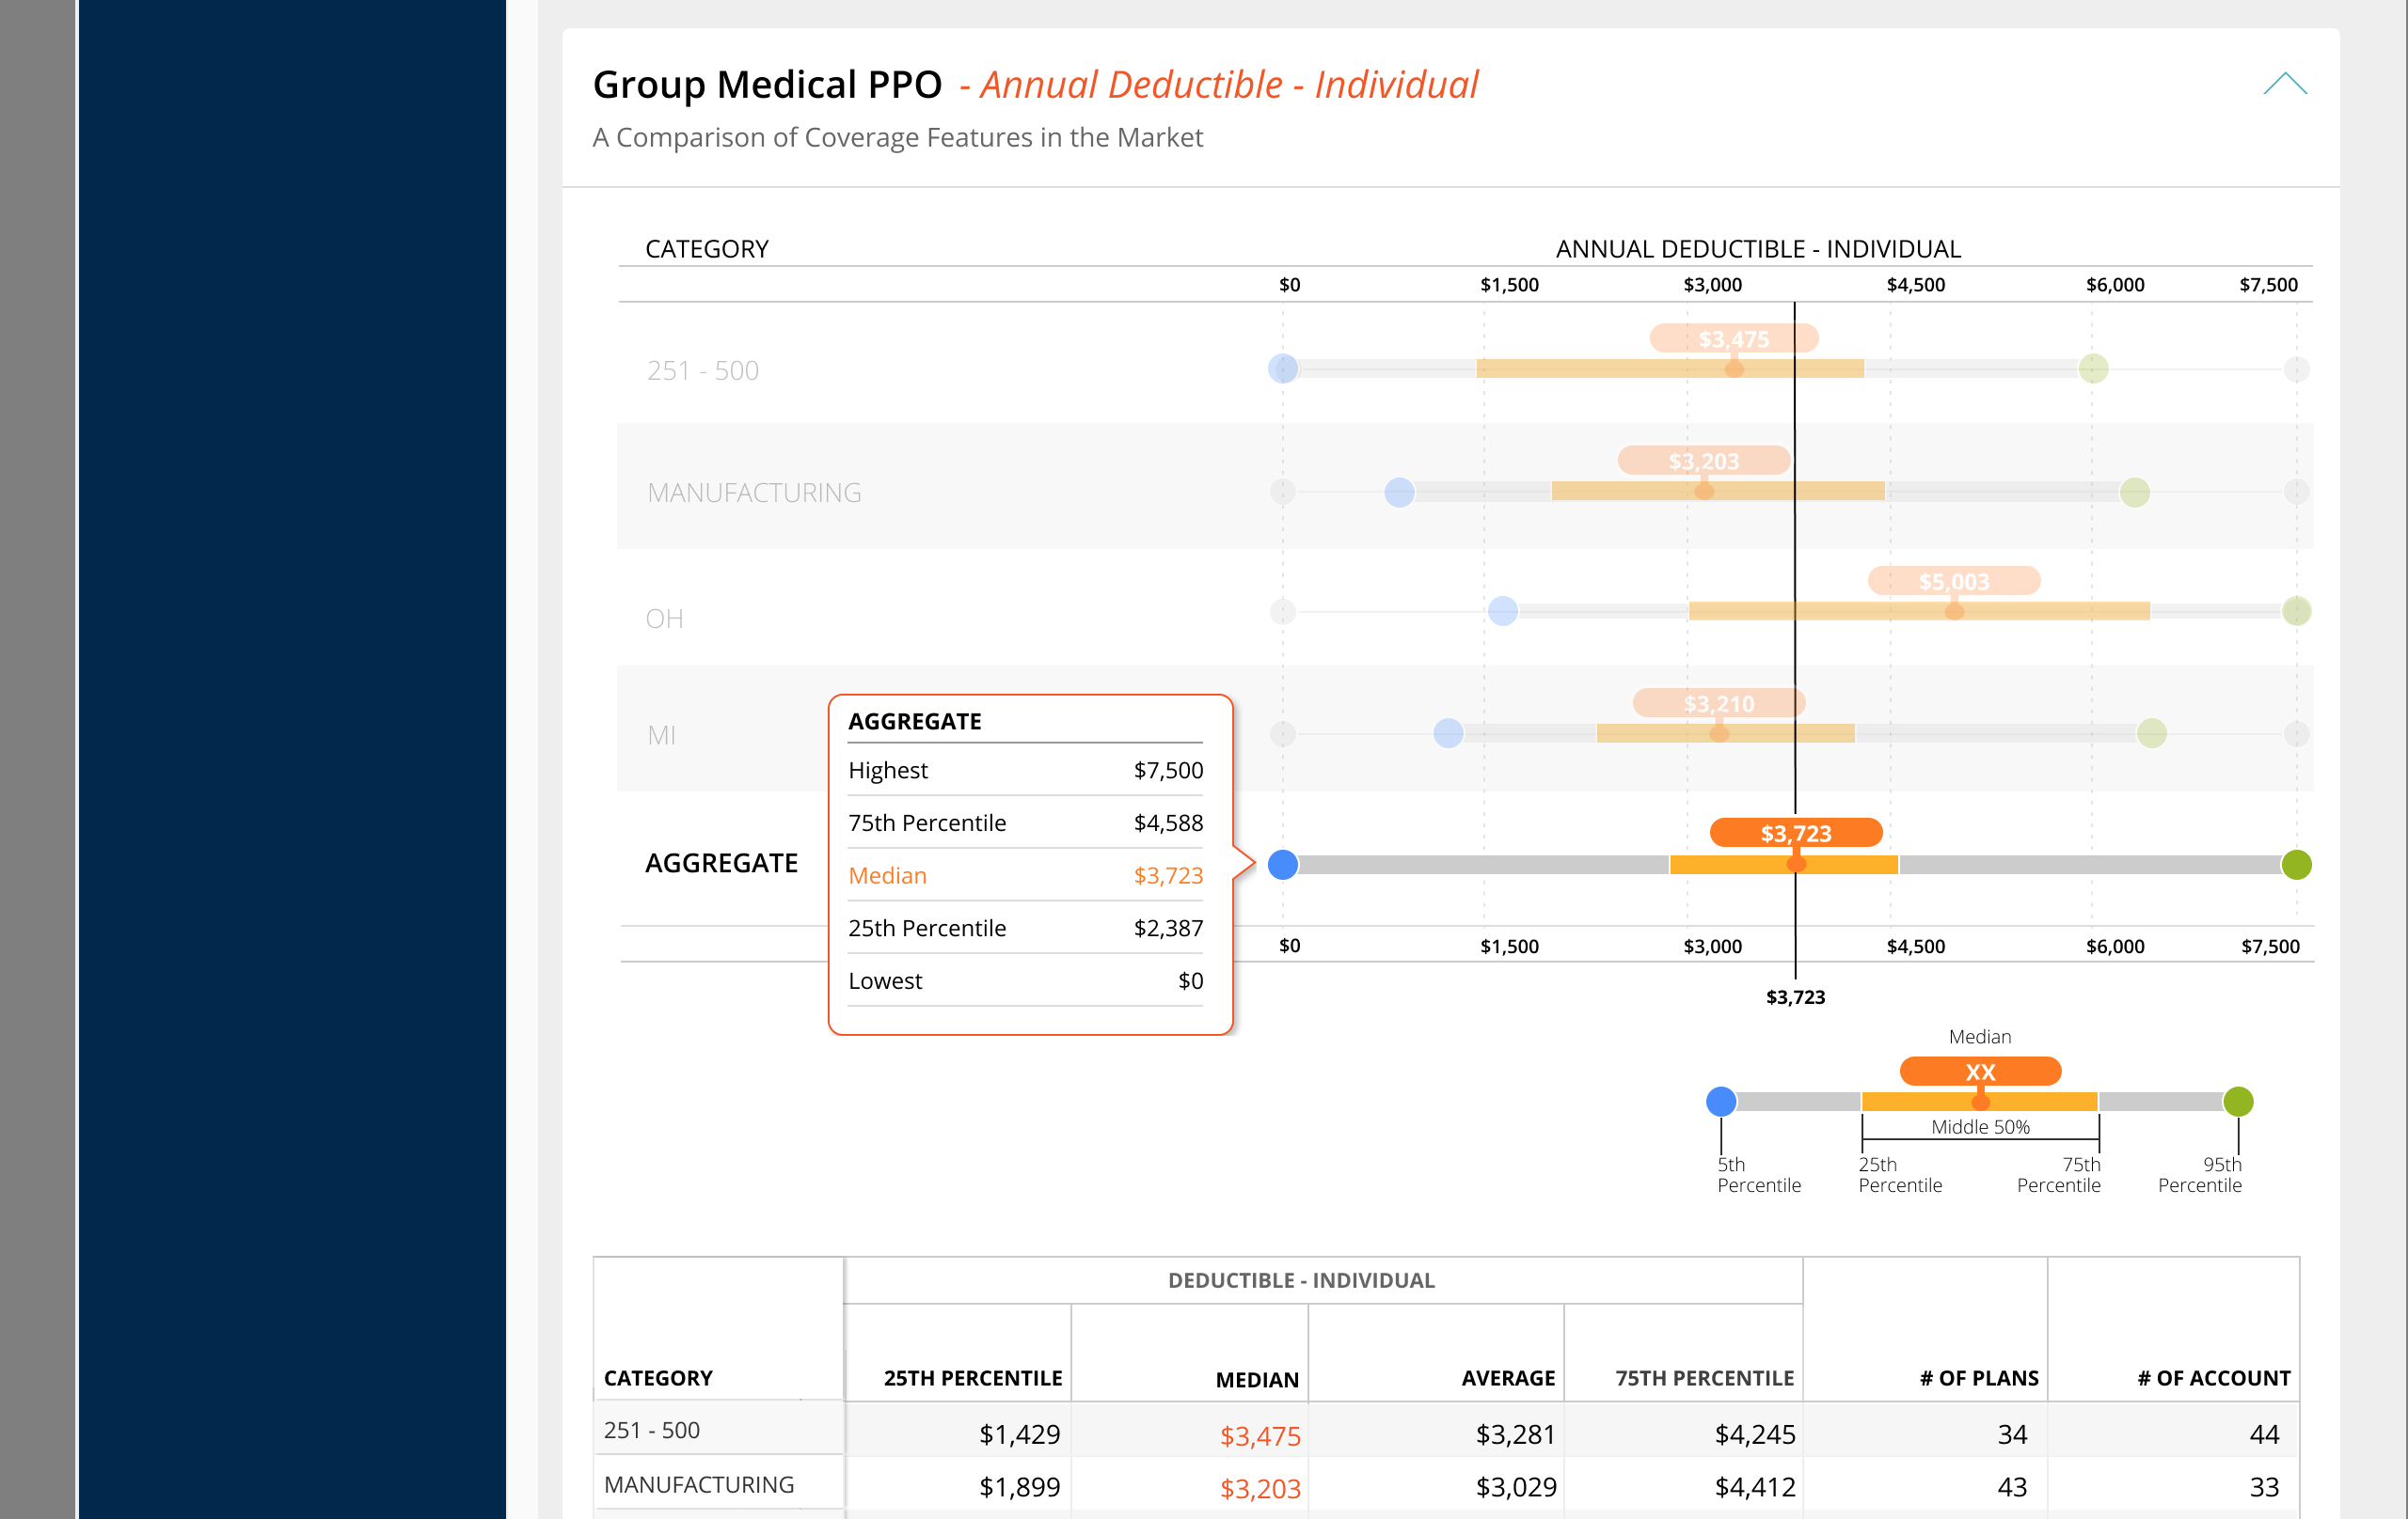Click the legend XX median marker
Screen dimensions: 2408x1519
1980,1072
